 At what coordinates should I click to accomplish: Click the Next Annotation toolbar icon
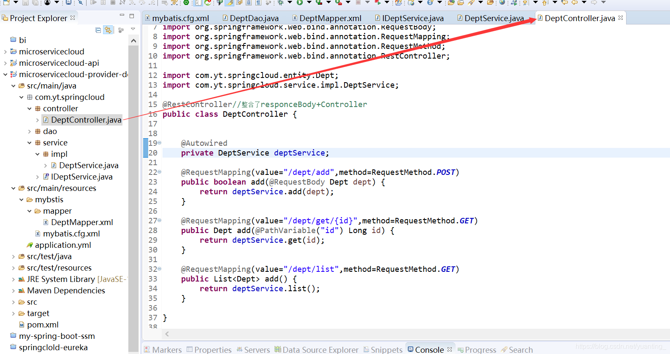pyautogui.click(x=526, y=3)
